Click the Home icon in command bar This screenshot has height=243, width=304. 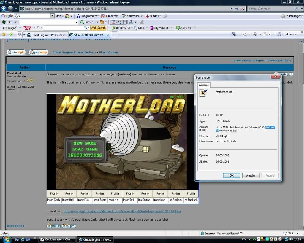[x=234, y=34]
